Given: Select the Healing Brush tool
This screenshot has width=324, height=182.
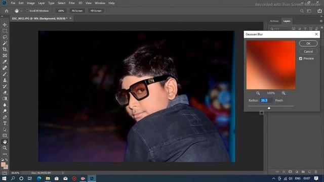Looking at the screenshot, I should [x=5, y=68].
